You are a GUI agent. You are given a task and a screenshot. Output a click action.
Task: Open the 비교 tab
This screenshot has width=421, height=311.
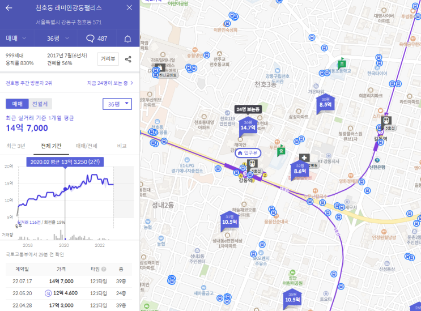pos(122,146)
